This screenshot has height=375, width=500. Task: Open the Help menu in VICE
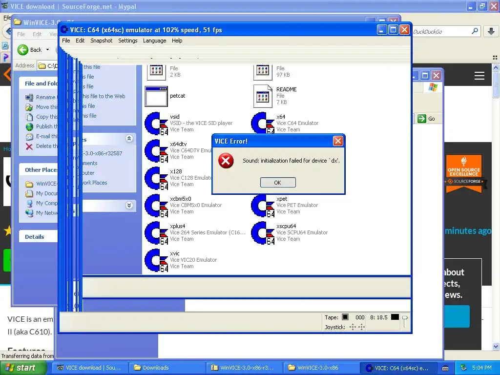177,41
